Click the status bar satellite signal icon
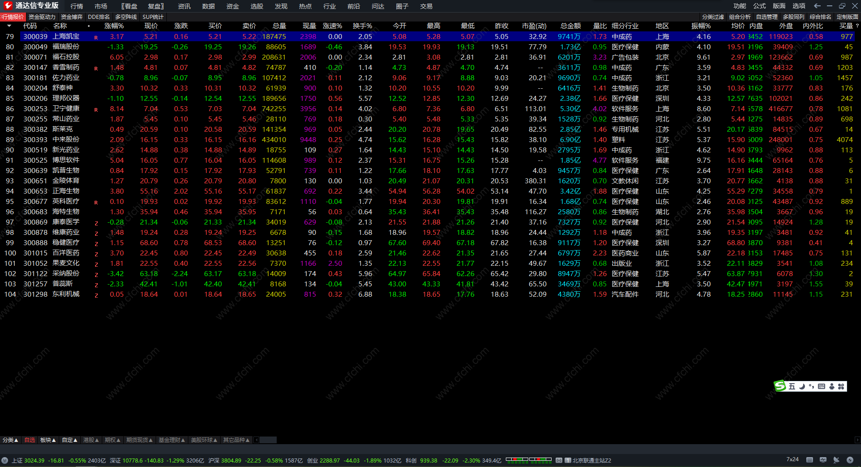The width and height of the screenshot is (861, 467). (836, 460)
